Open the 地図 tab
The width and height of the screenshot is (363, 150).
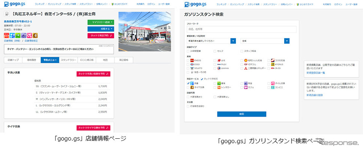tap(105, 60)
